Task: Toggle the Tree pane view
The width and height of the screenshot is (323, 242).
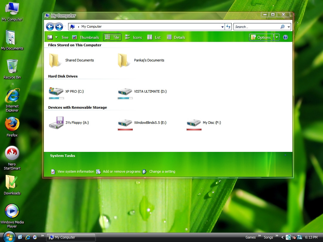Action: (65, 37)
